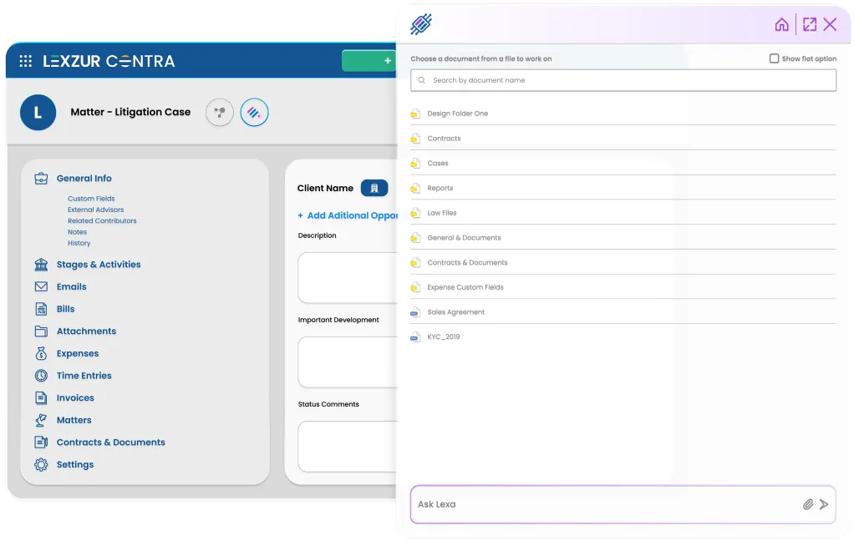Open the Matters section

pyautogui.click(x=74, y=420)
